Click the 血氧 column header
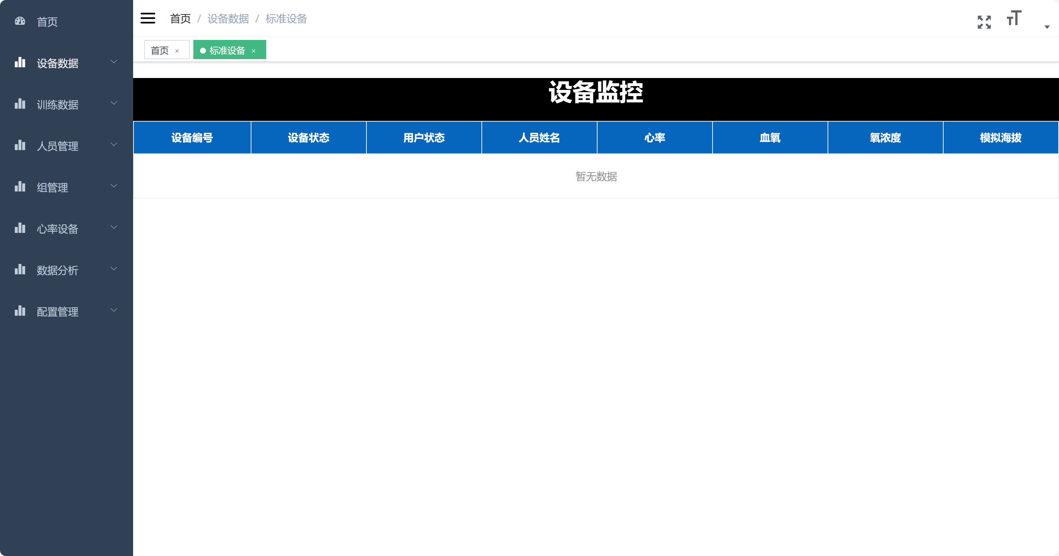The width and height of the screenshot is (1059, 556). (x=770, y=138)
